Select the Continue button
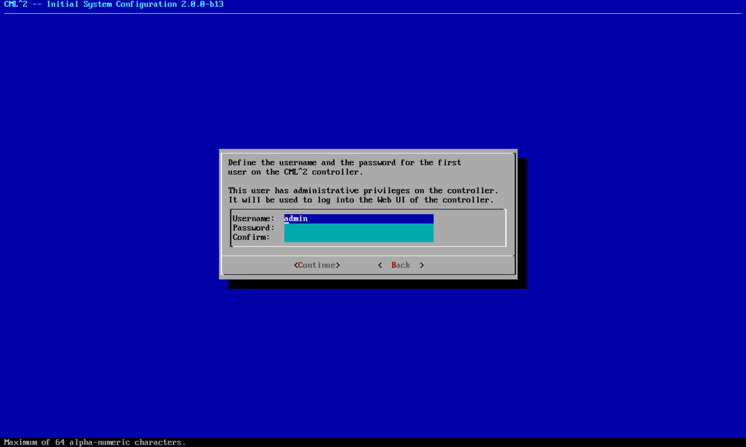This screenshot has height=447, width=746. (x=317, y=265)
